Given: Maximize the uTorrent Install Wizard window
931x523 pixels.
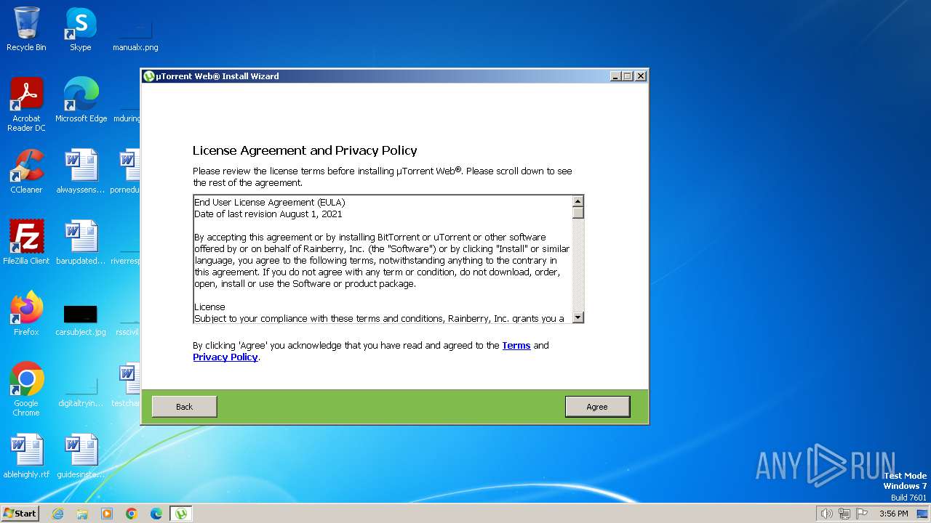Looking at the screenshot, I should pyautogui.click(x=628, y=76).
